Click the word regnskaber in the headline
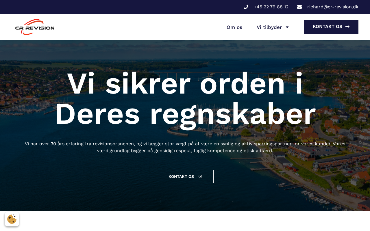This screenshot has height=231, width=370. (x=233, y=114)
